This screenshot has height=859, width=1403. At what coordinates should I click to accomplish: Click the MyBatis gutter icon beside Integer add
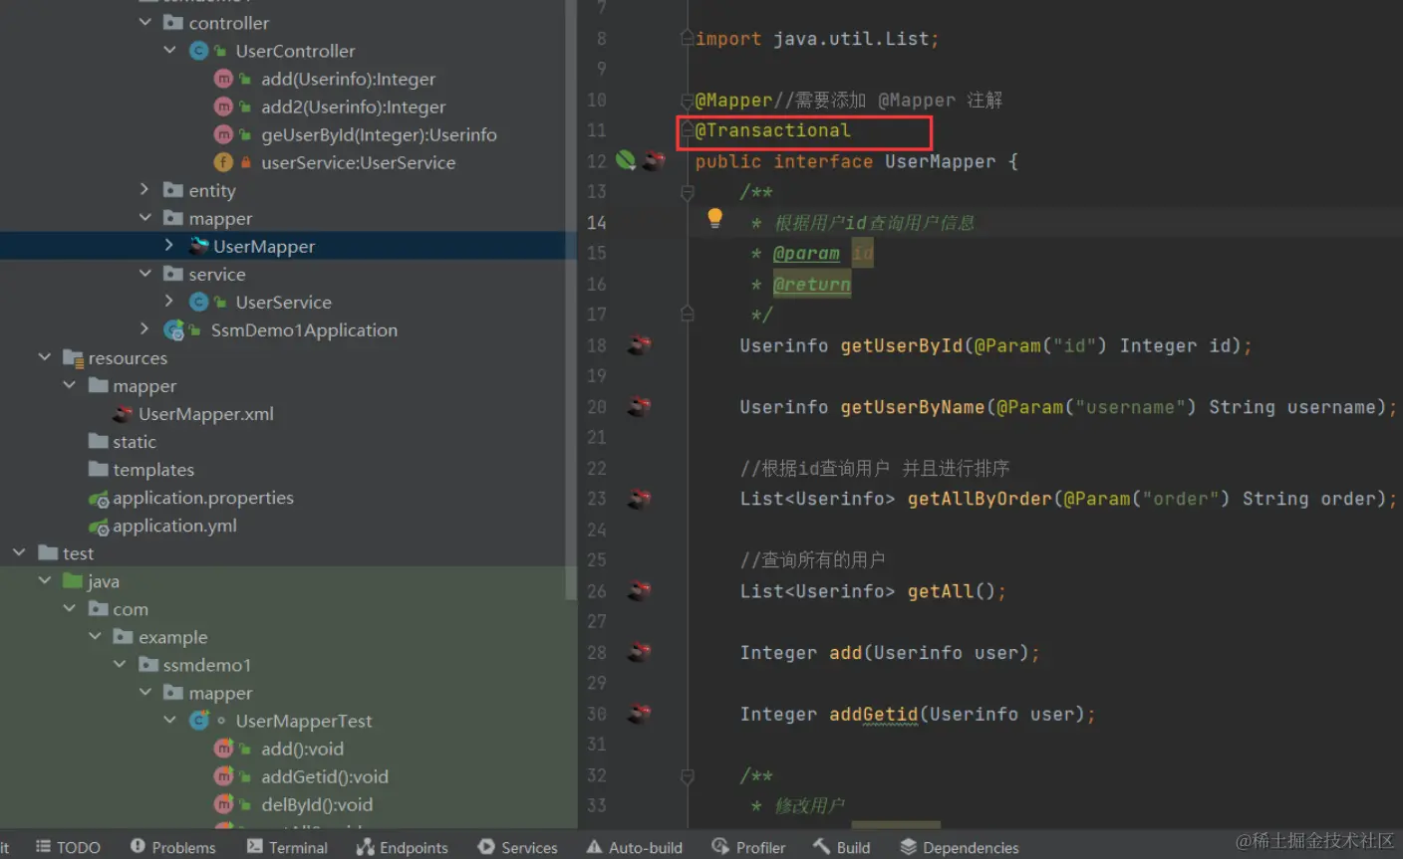(640, 653)
